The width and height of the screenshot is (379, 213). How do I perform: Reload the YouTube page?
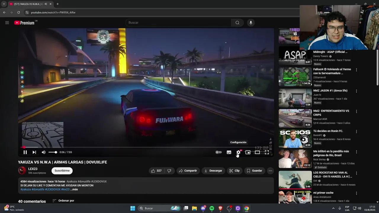(18, 12)
